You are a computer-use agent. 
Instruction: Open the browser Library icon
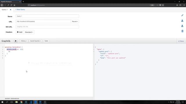pyautogui.click(x=177, y=5)
